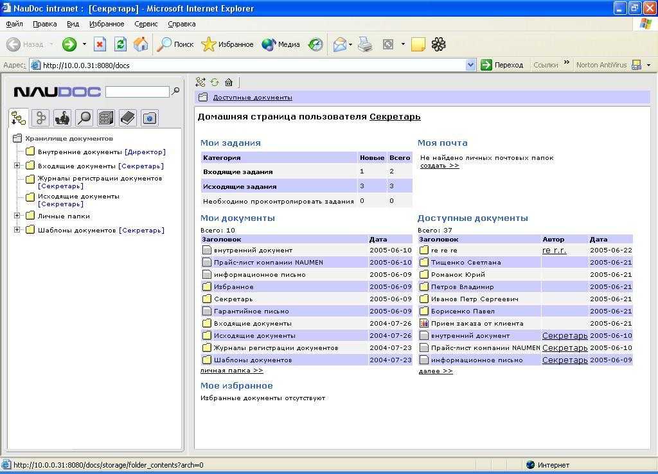Open the Сервис menu
The width and height of the screenshot is (658, 474).
(146, 24)
